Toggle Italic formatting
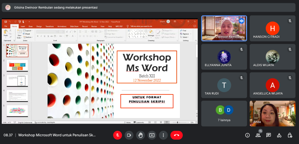 41,36
